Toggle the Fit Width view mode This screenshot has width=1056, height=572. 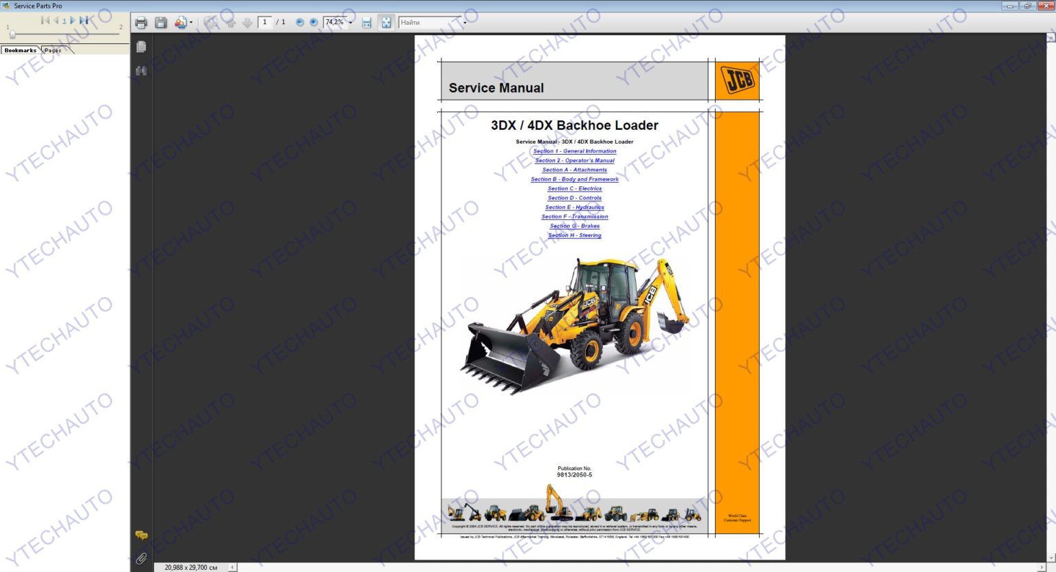coord(366,22)
